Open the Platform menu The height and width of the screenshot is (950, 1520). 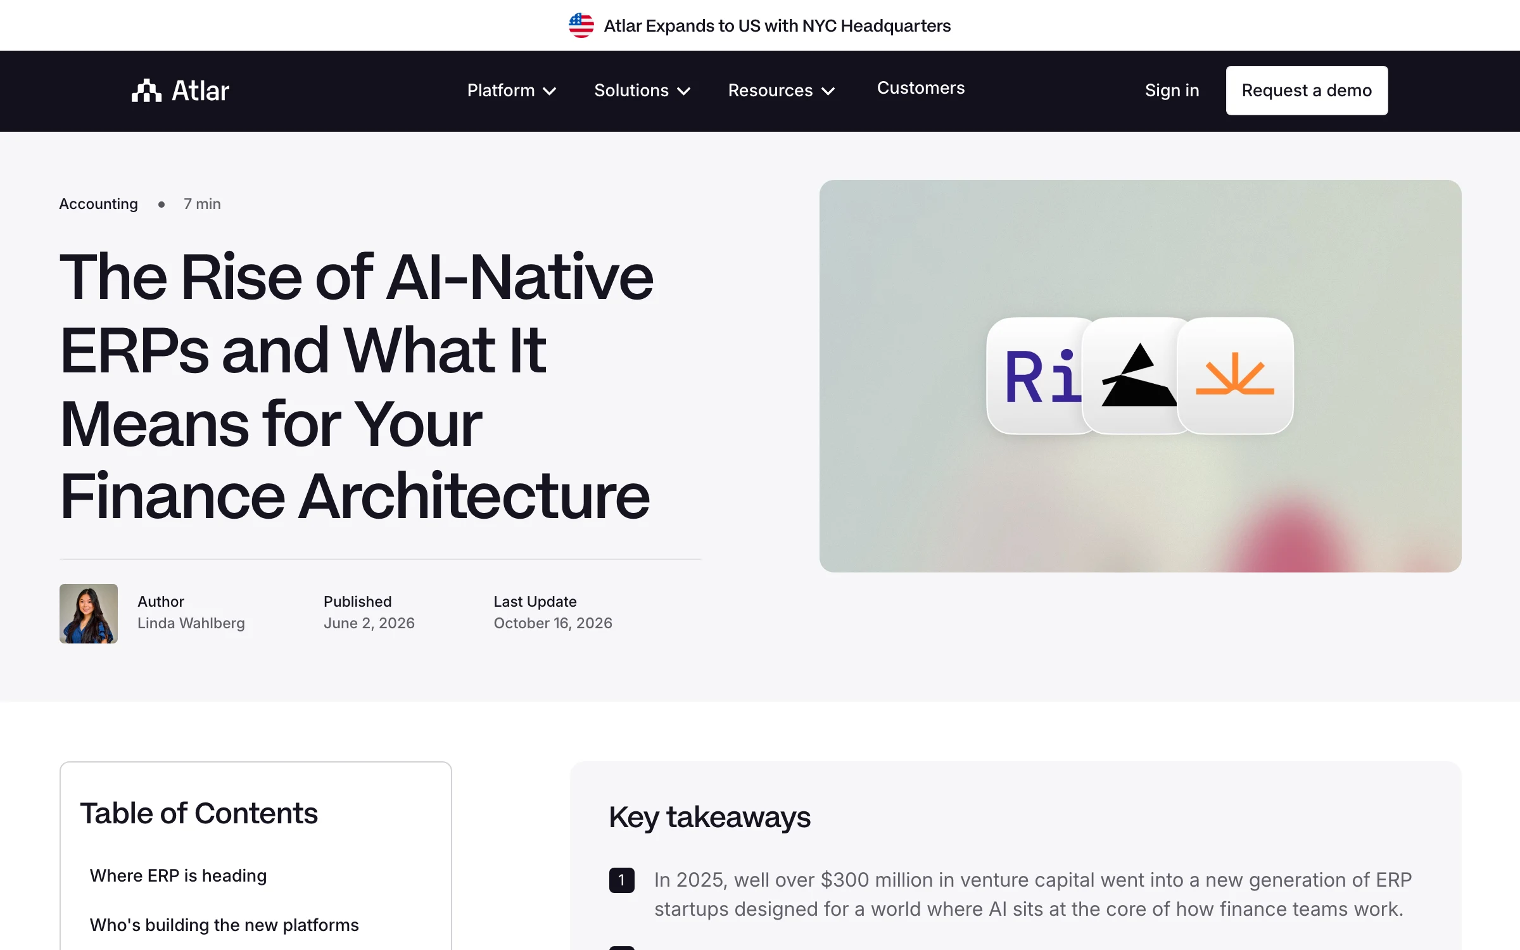point(512,91)
